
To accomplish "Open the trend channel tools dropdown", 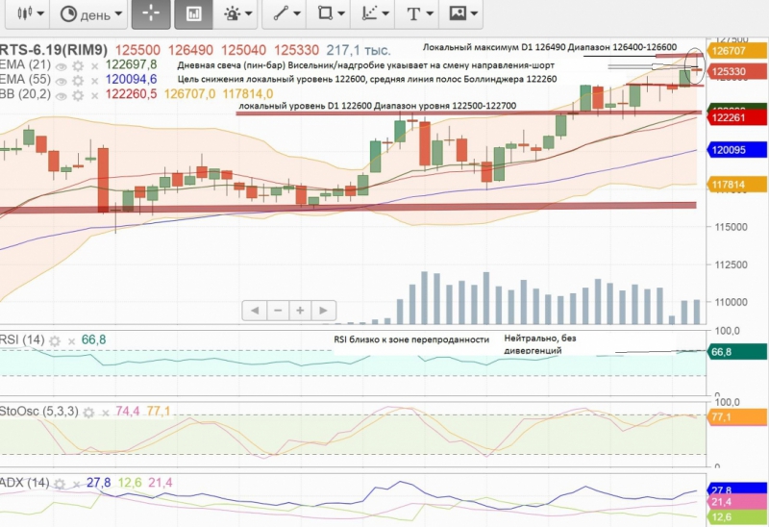I will [x=374, y=13].
